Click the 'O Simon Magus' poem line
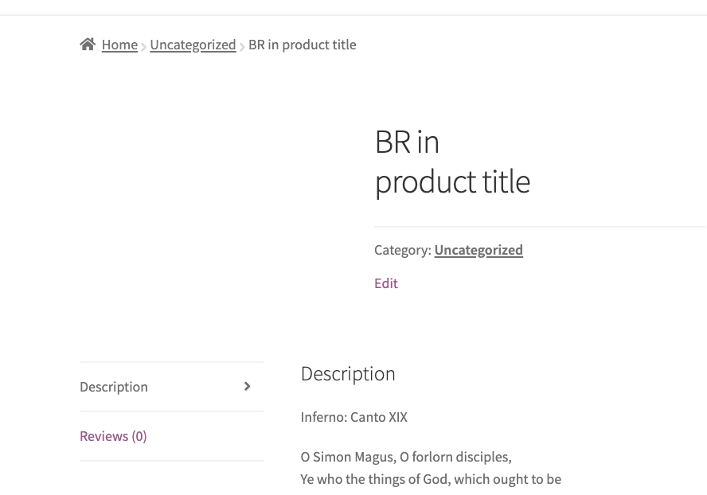The width and height of the screenshot is (707, 495). [405, 456]
